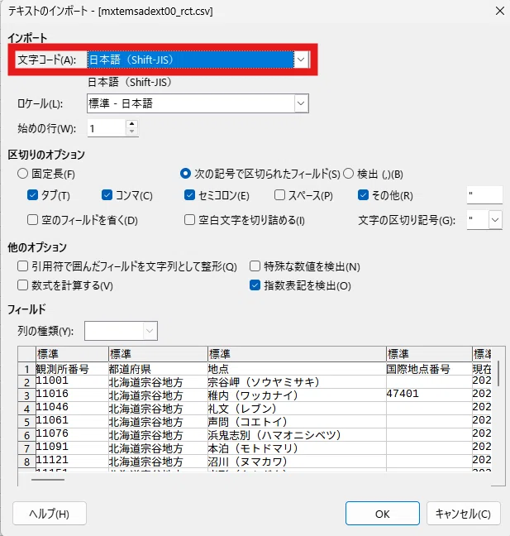Uncheck the タブ separator checkbox
The height and width of the screenshot is (536, 510).
(x=32, y=195)
